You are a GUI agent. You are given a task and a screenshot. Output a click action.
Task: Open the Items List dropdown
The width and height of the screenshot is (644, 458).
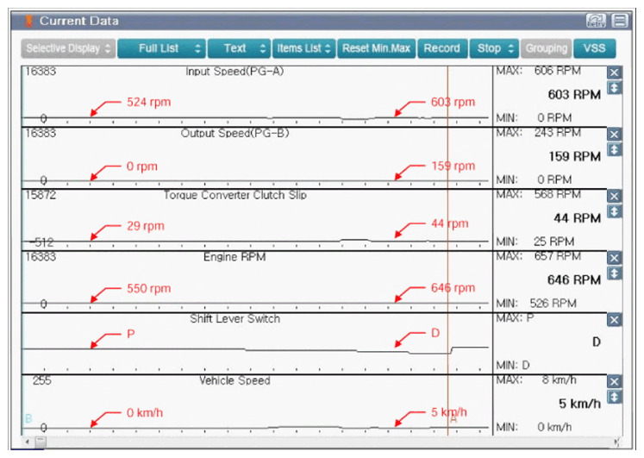pyautogui.click(x=303, y=48)
